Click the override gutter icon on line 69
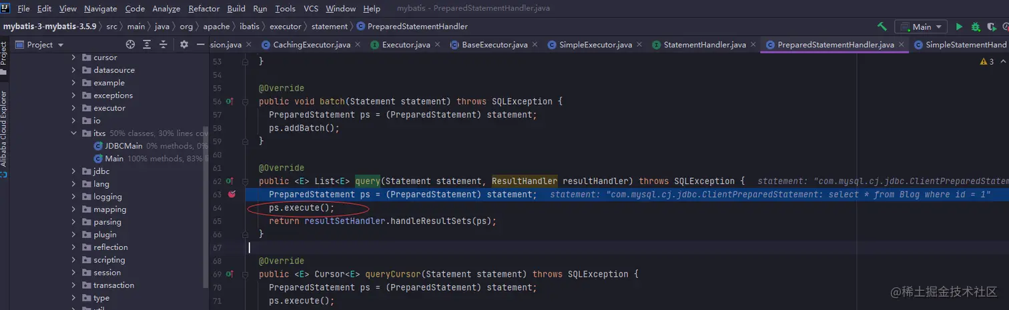Image resolution: width=1009 pixels, height=310 pixels. tap(230, 274)
